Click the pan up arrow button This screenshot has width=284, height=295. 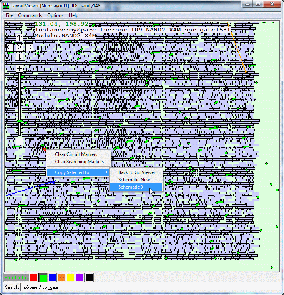[x=19, y=38]
